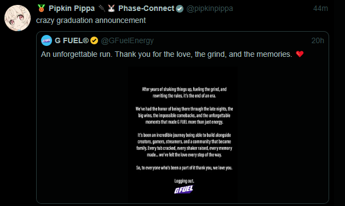This screenshot has width=345, height=206.
Task: Open the @pipkinpippa handle link
Action: click(210, 8)
